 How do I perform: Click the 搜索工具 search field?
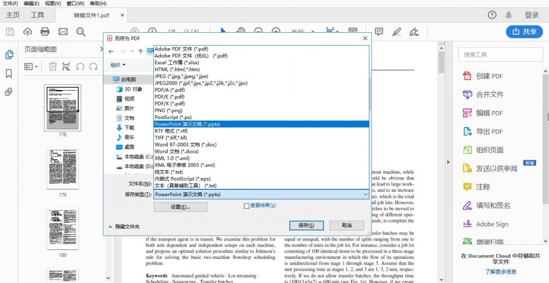[500, 55]
